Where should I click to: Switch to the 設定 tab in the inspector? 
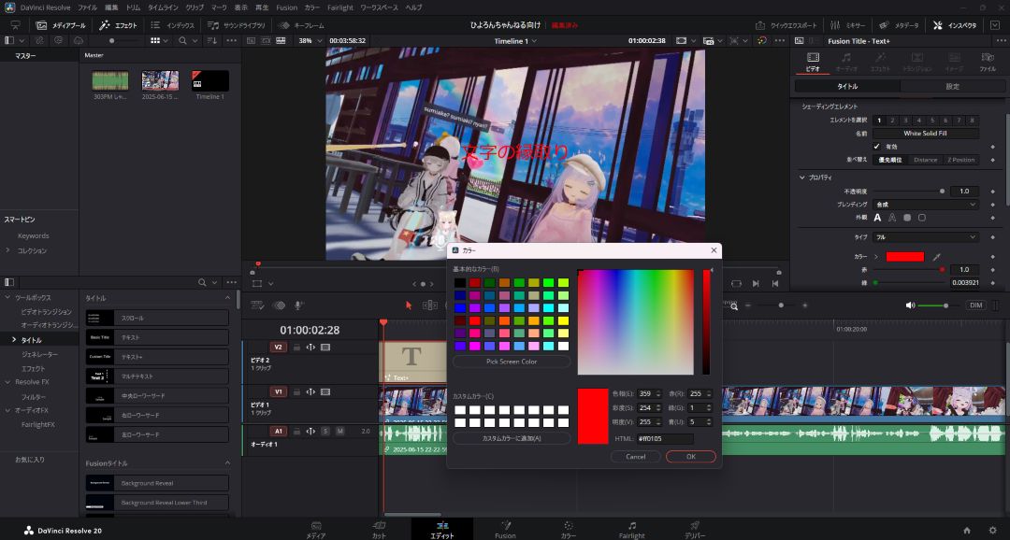[x=952, y=86]
